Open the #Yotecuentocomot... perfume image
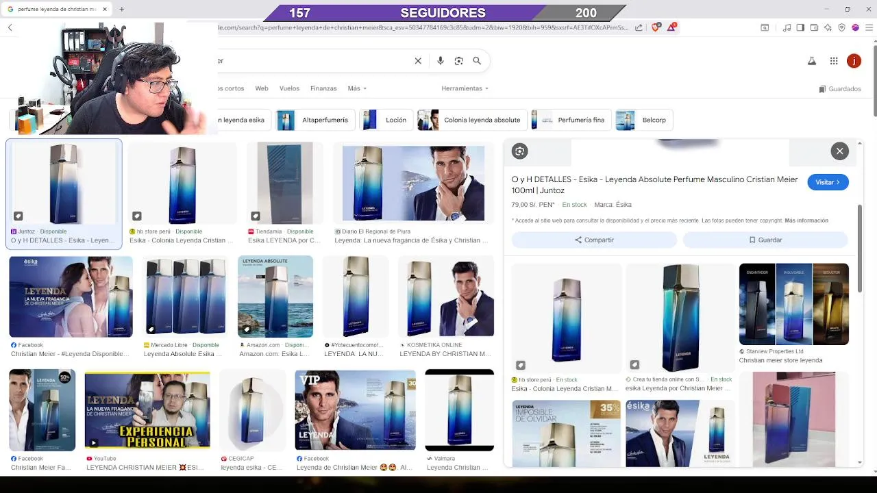This screenshot has height=493, width=877. 356,296
